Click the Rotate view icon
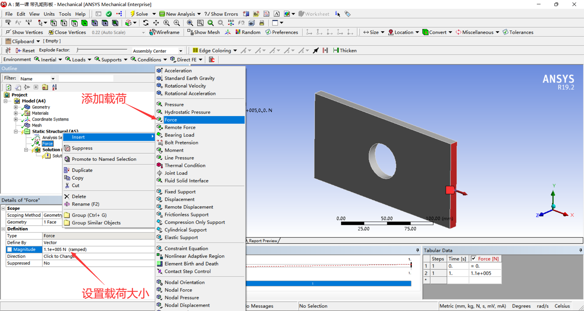Screen dimensions: 584x311 point(146,23)
